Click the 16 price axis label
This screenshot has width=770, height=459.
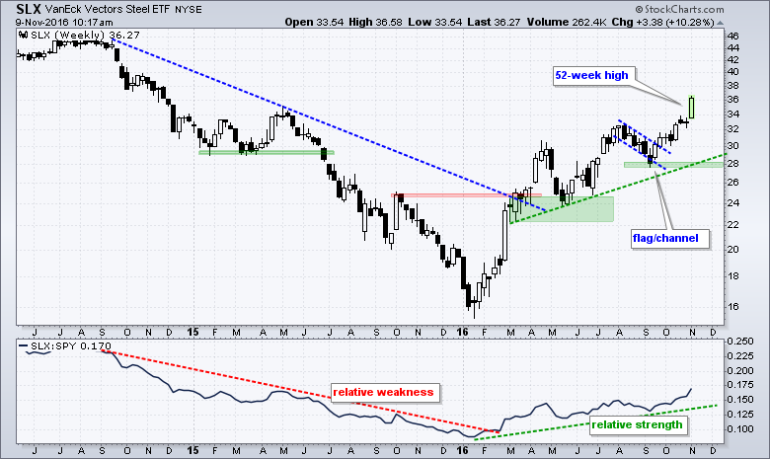click(x=732, y=306)
